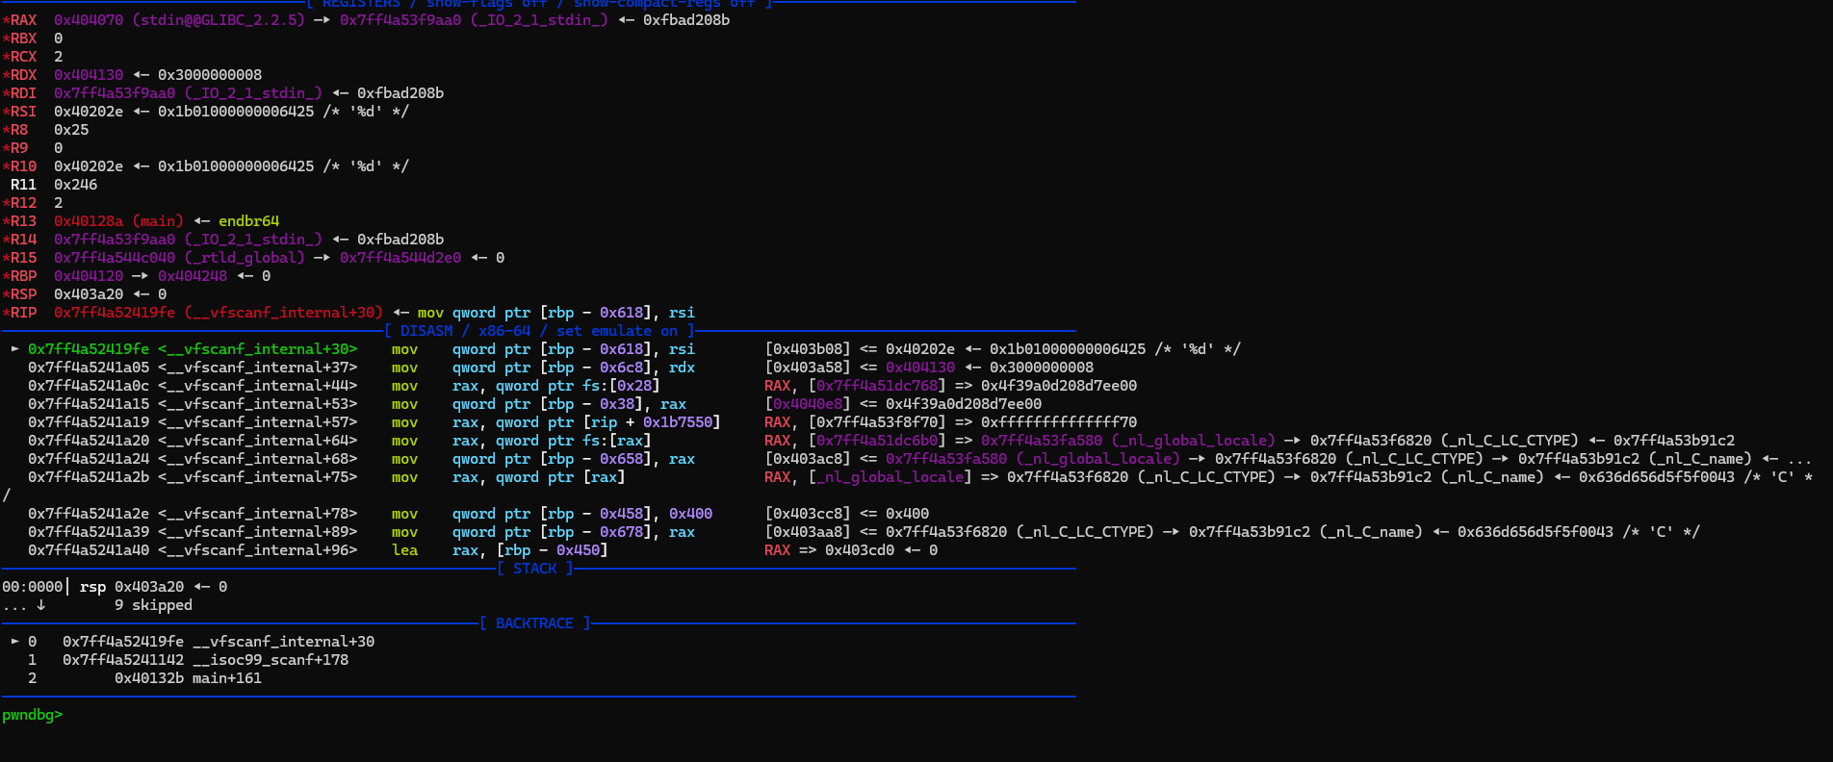
Task: Click the lea mnemonic in disassembly
Action: 404,550
